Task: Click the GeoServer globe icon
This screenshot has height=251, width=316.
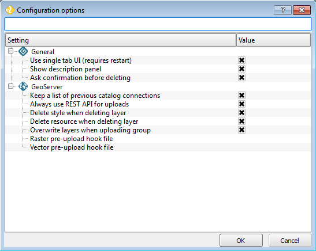Action: pyautogui.click(x=23, y=86)
